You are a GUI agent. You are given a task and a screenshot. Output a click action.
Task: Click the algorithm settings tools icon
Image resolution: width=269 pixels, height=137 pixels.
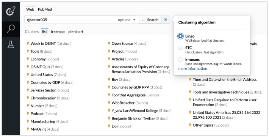166,20
